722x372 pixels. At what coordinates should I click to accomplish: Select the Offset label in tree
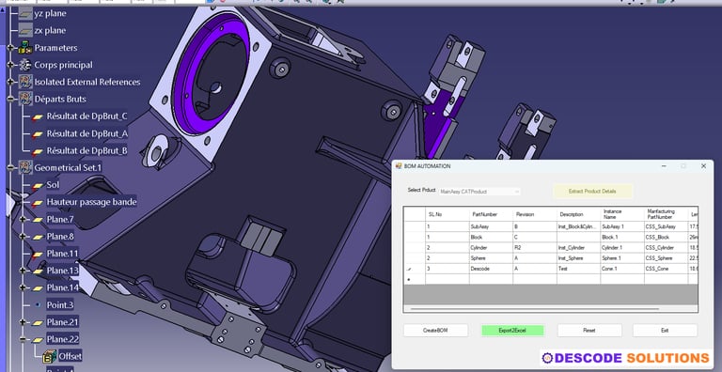click(71, 356)
